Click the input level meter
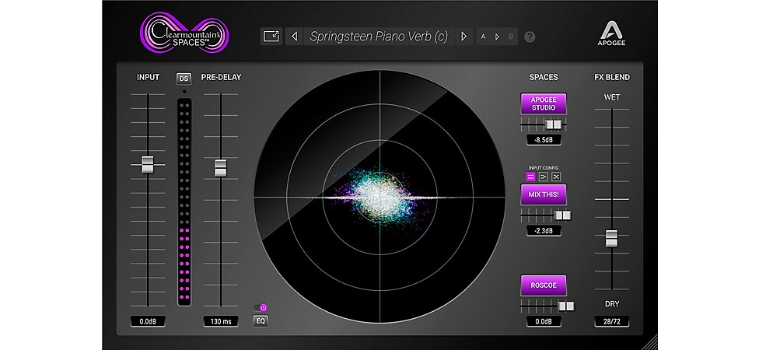Screen dimensions: 759x350 tap(184, 202)
